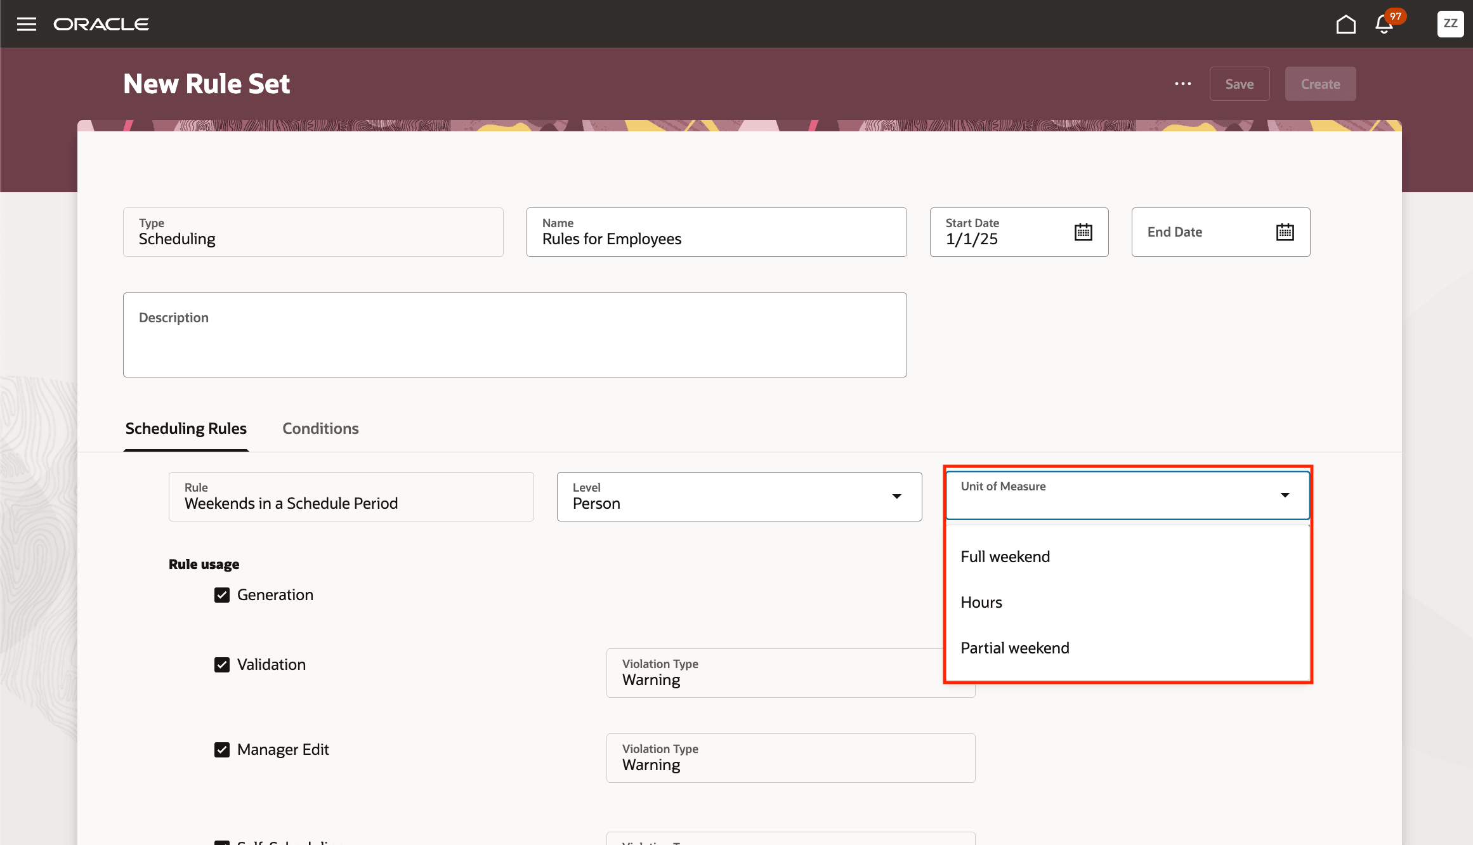
Task: Click into the Description text area
Action: click(514, 343)
